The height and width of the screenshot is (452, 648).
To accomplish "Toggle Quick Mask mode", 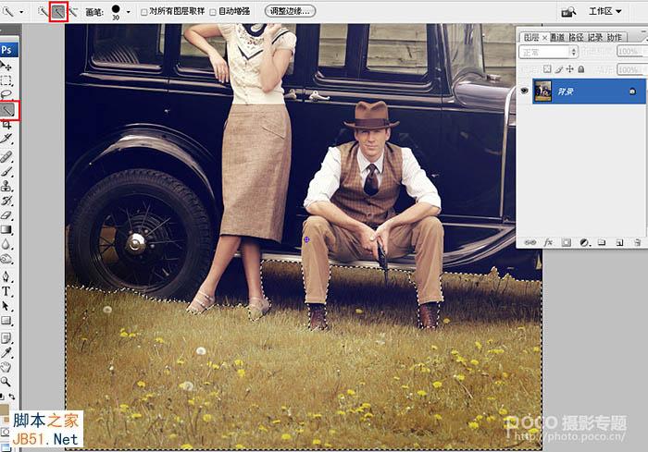I will click(x=6, y=432).
